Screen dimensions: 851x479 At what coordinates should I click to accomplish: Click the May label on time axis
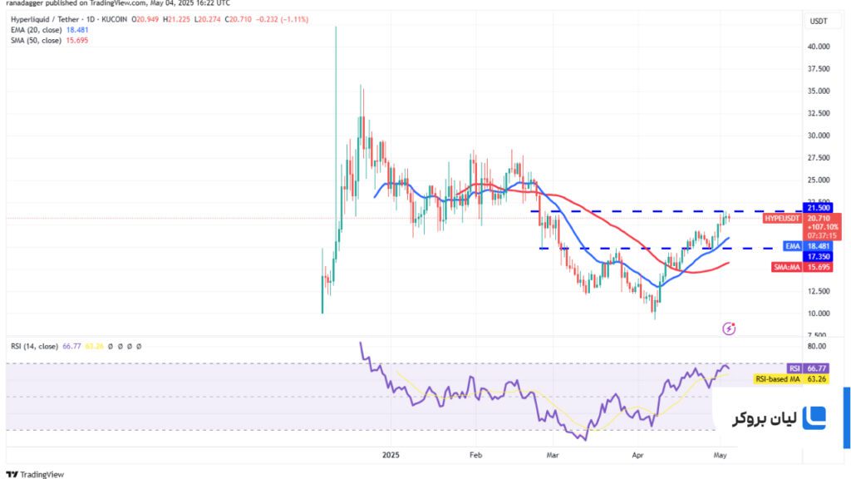click(721, 455)
